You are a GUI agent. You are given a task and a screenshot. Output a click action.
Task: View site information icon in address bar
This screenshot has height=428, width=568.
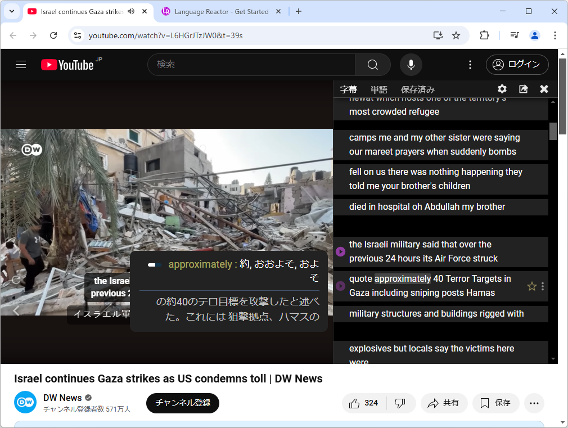(x=78, y=35)
